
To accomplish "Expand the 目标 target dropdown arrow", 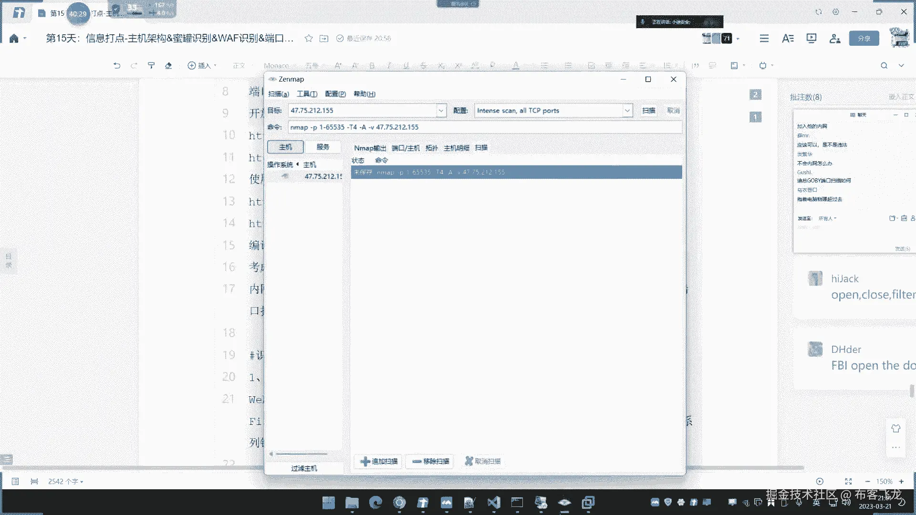I will pos(441,110).
